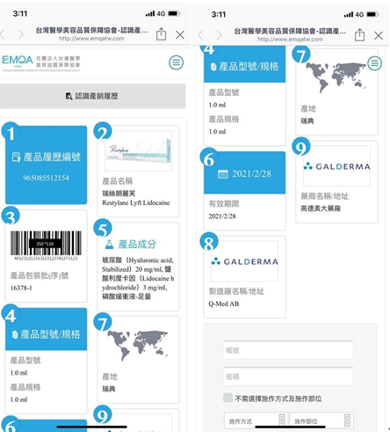This screenshot has width=390, height=432.
Task: Tap the URL text in right screenshot
Action: point(290,40)
